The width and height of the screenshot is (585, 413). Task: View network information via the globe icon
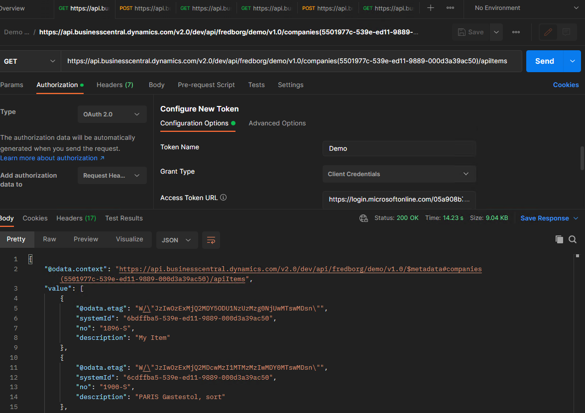(x=363, y=218)
